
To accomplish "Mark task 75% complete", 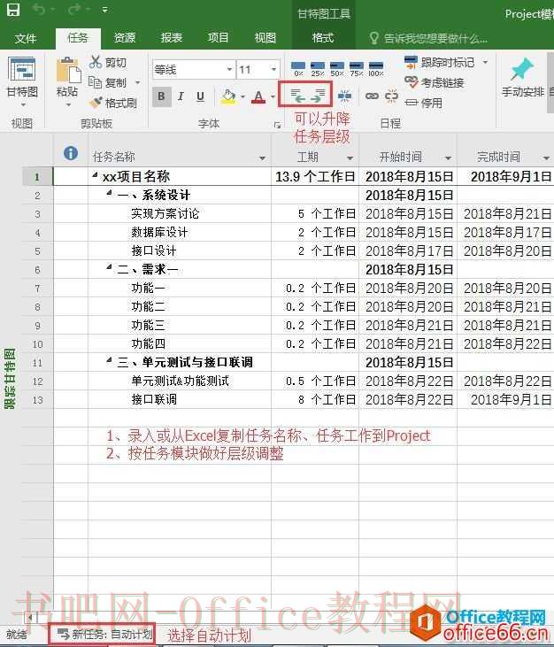I will point(357,68).
